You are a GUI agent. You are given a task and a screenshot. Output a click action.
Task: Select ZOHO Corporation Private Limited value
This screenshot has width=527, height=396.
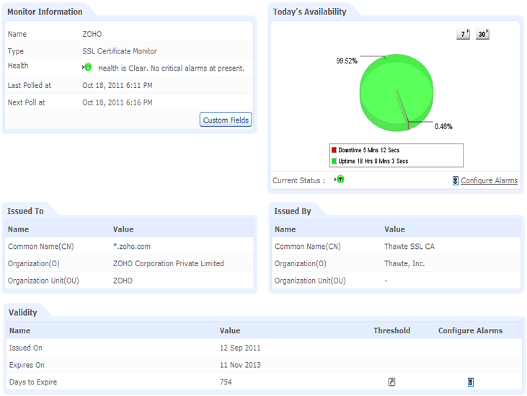(169, 263)
